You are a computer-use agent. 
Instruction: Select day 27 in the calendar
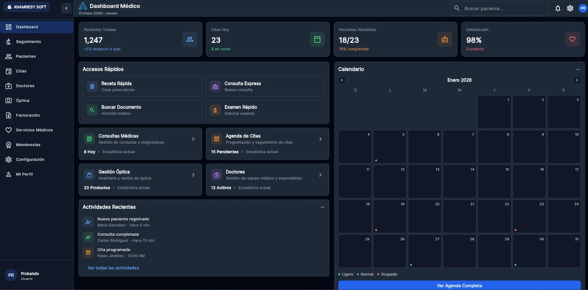pyautogui.click(x=425, y=251)
